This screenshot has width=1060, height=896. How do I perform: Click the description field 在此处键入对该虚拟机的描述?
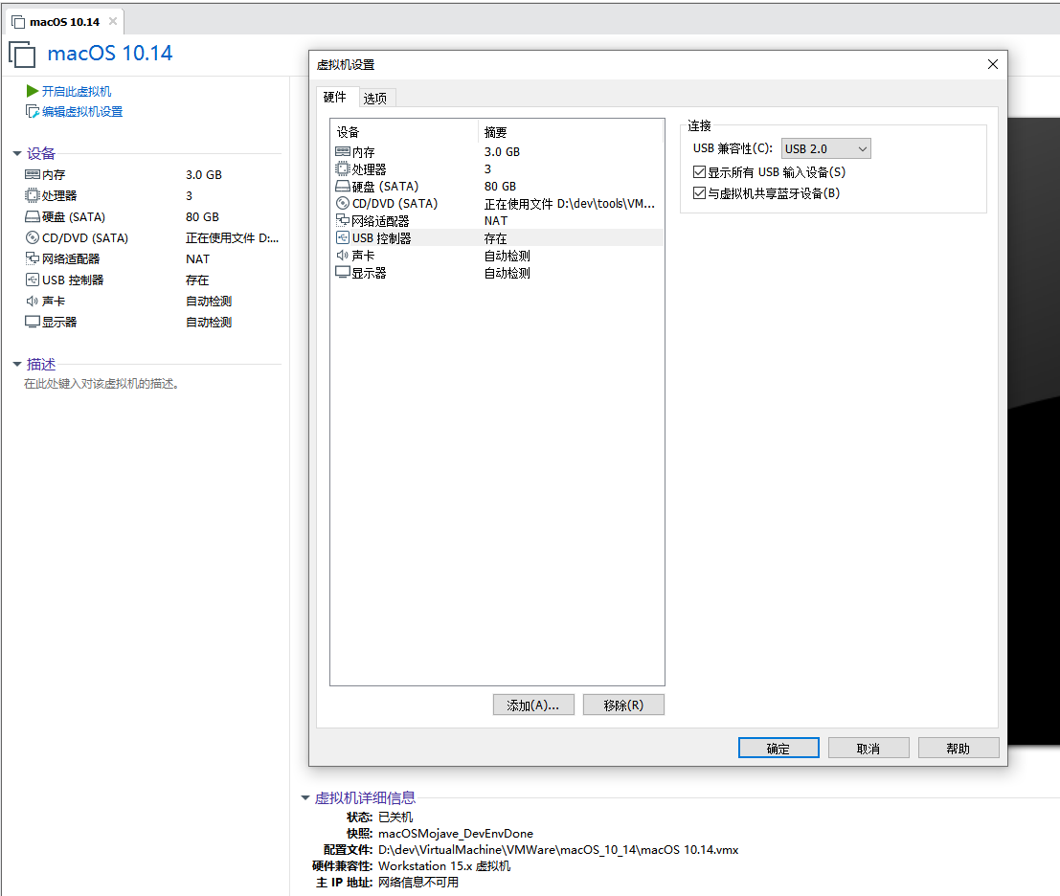(x=101, y=384)
